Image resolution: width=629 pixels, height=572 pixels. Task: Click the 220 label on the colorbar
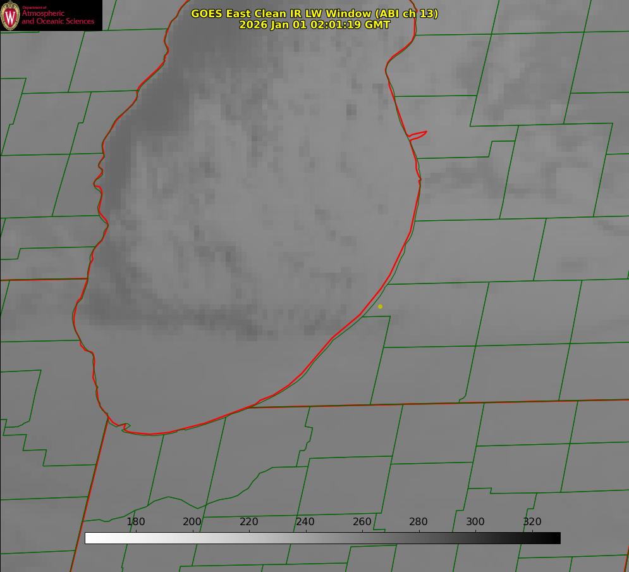click(x=249, y=522)
